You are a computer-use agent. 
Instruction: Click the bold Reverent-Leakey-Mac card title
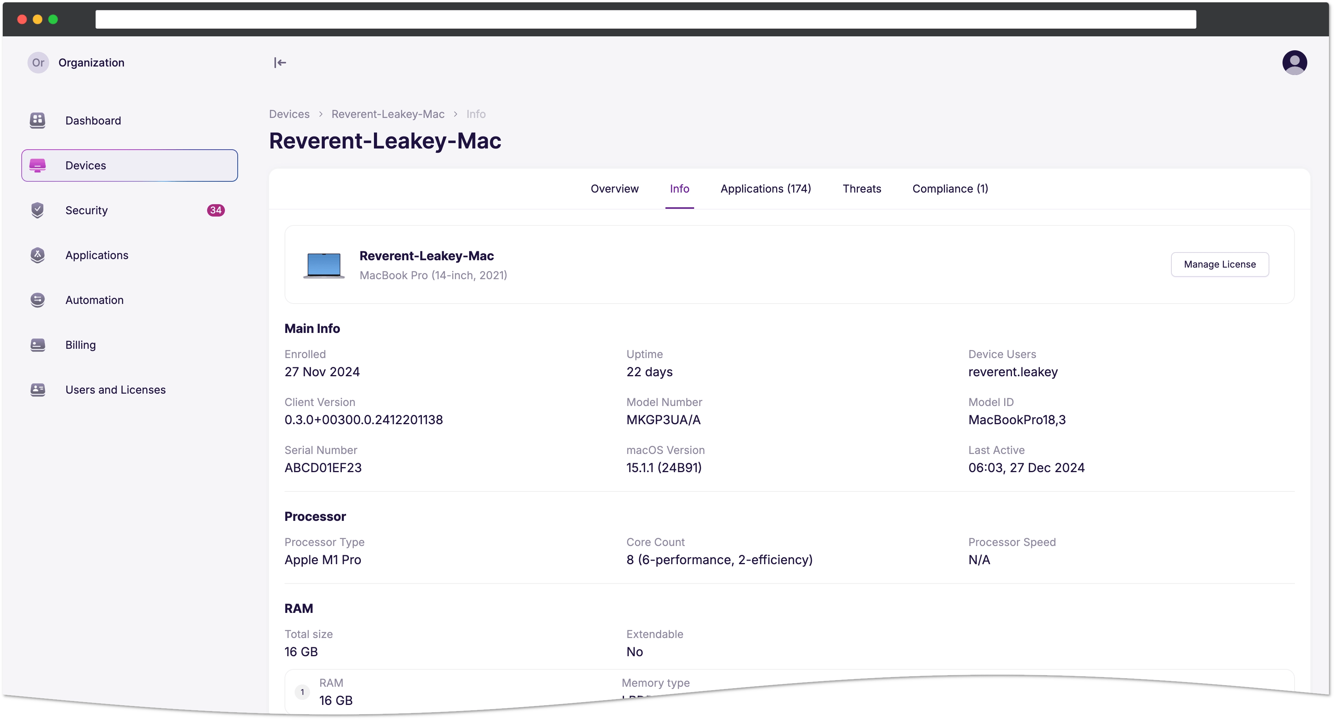coord(426,256)
